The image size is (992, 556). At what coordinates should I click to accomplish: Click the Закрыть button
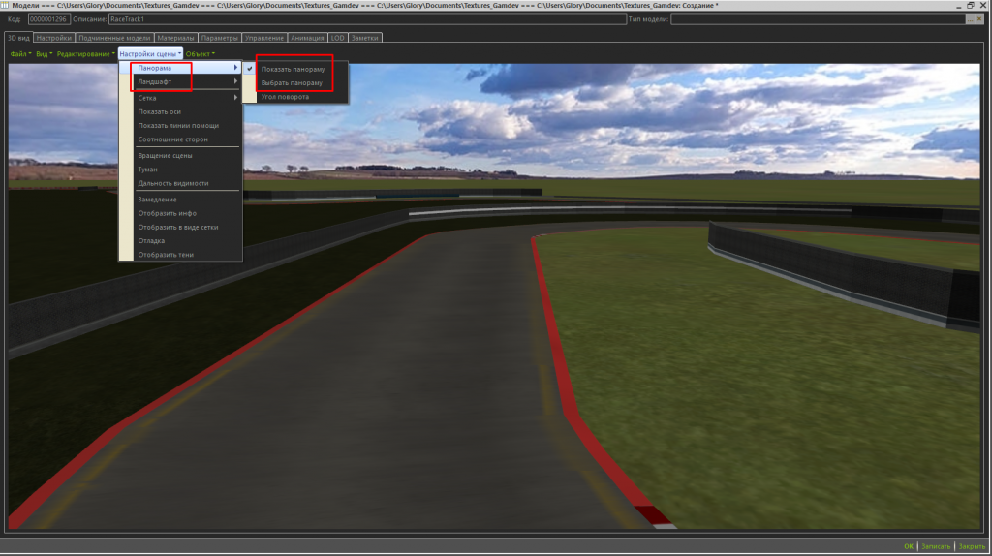click(972, 546)
